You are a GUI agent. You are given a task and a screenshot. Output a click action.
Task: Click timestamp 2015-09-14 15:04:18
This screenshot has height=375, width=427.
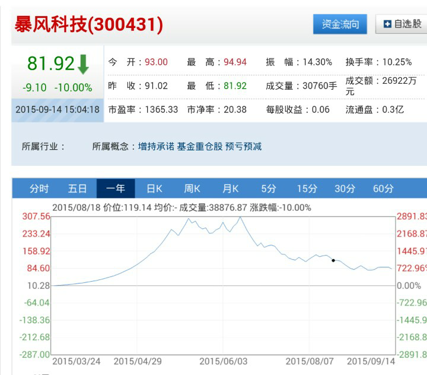point(58,110)
